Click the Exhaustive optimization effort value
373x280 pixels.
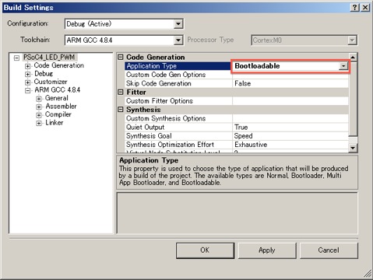tap(251, 145)
